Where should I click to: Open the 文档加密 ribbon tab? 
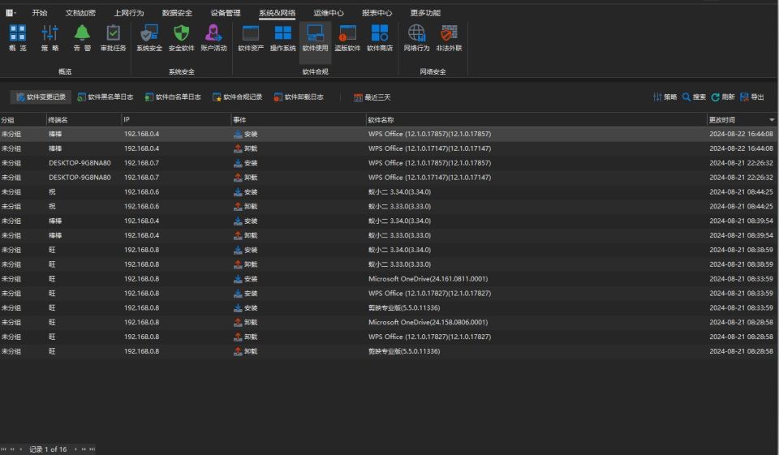80,13
